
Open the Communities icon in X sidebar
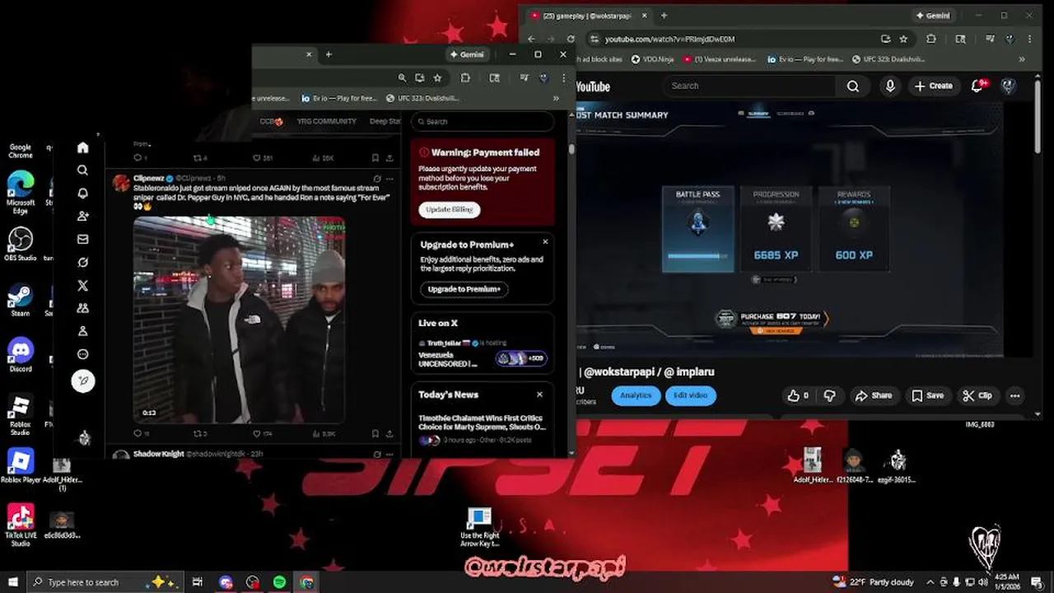coord(82,308)
